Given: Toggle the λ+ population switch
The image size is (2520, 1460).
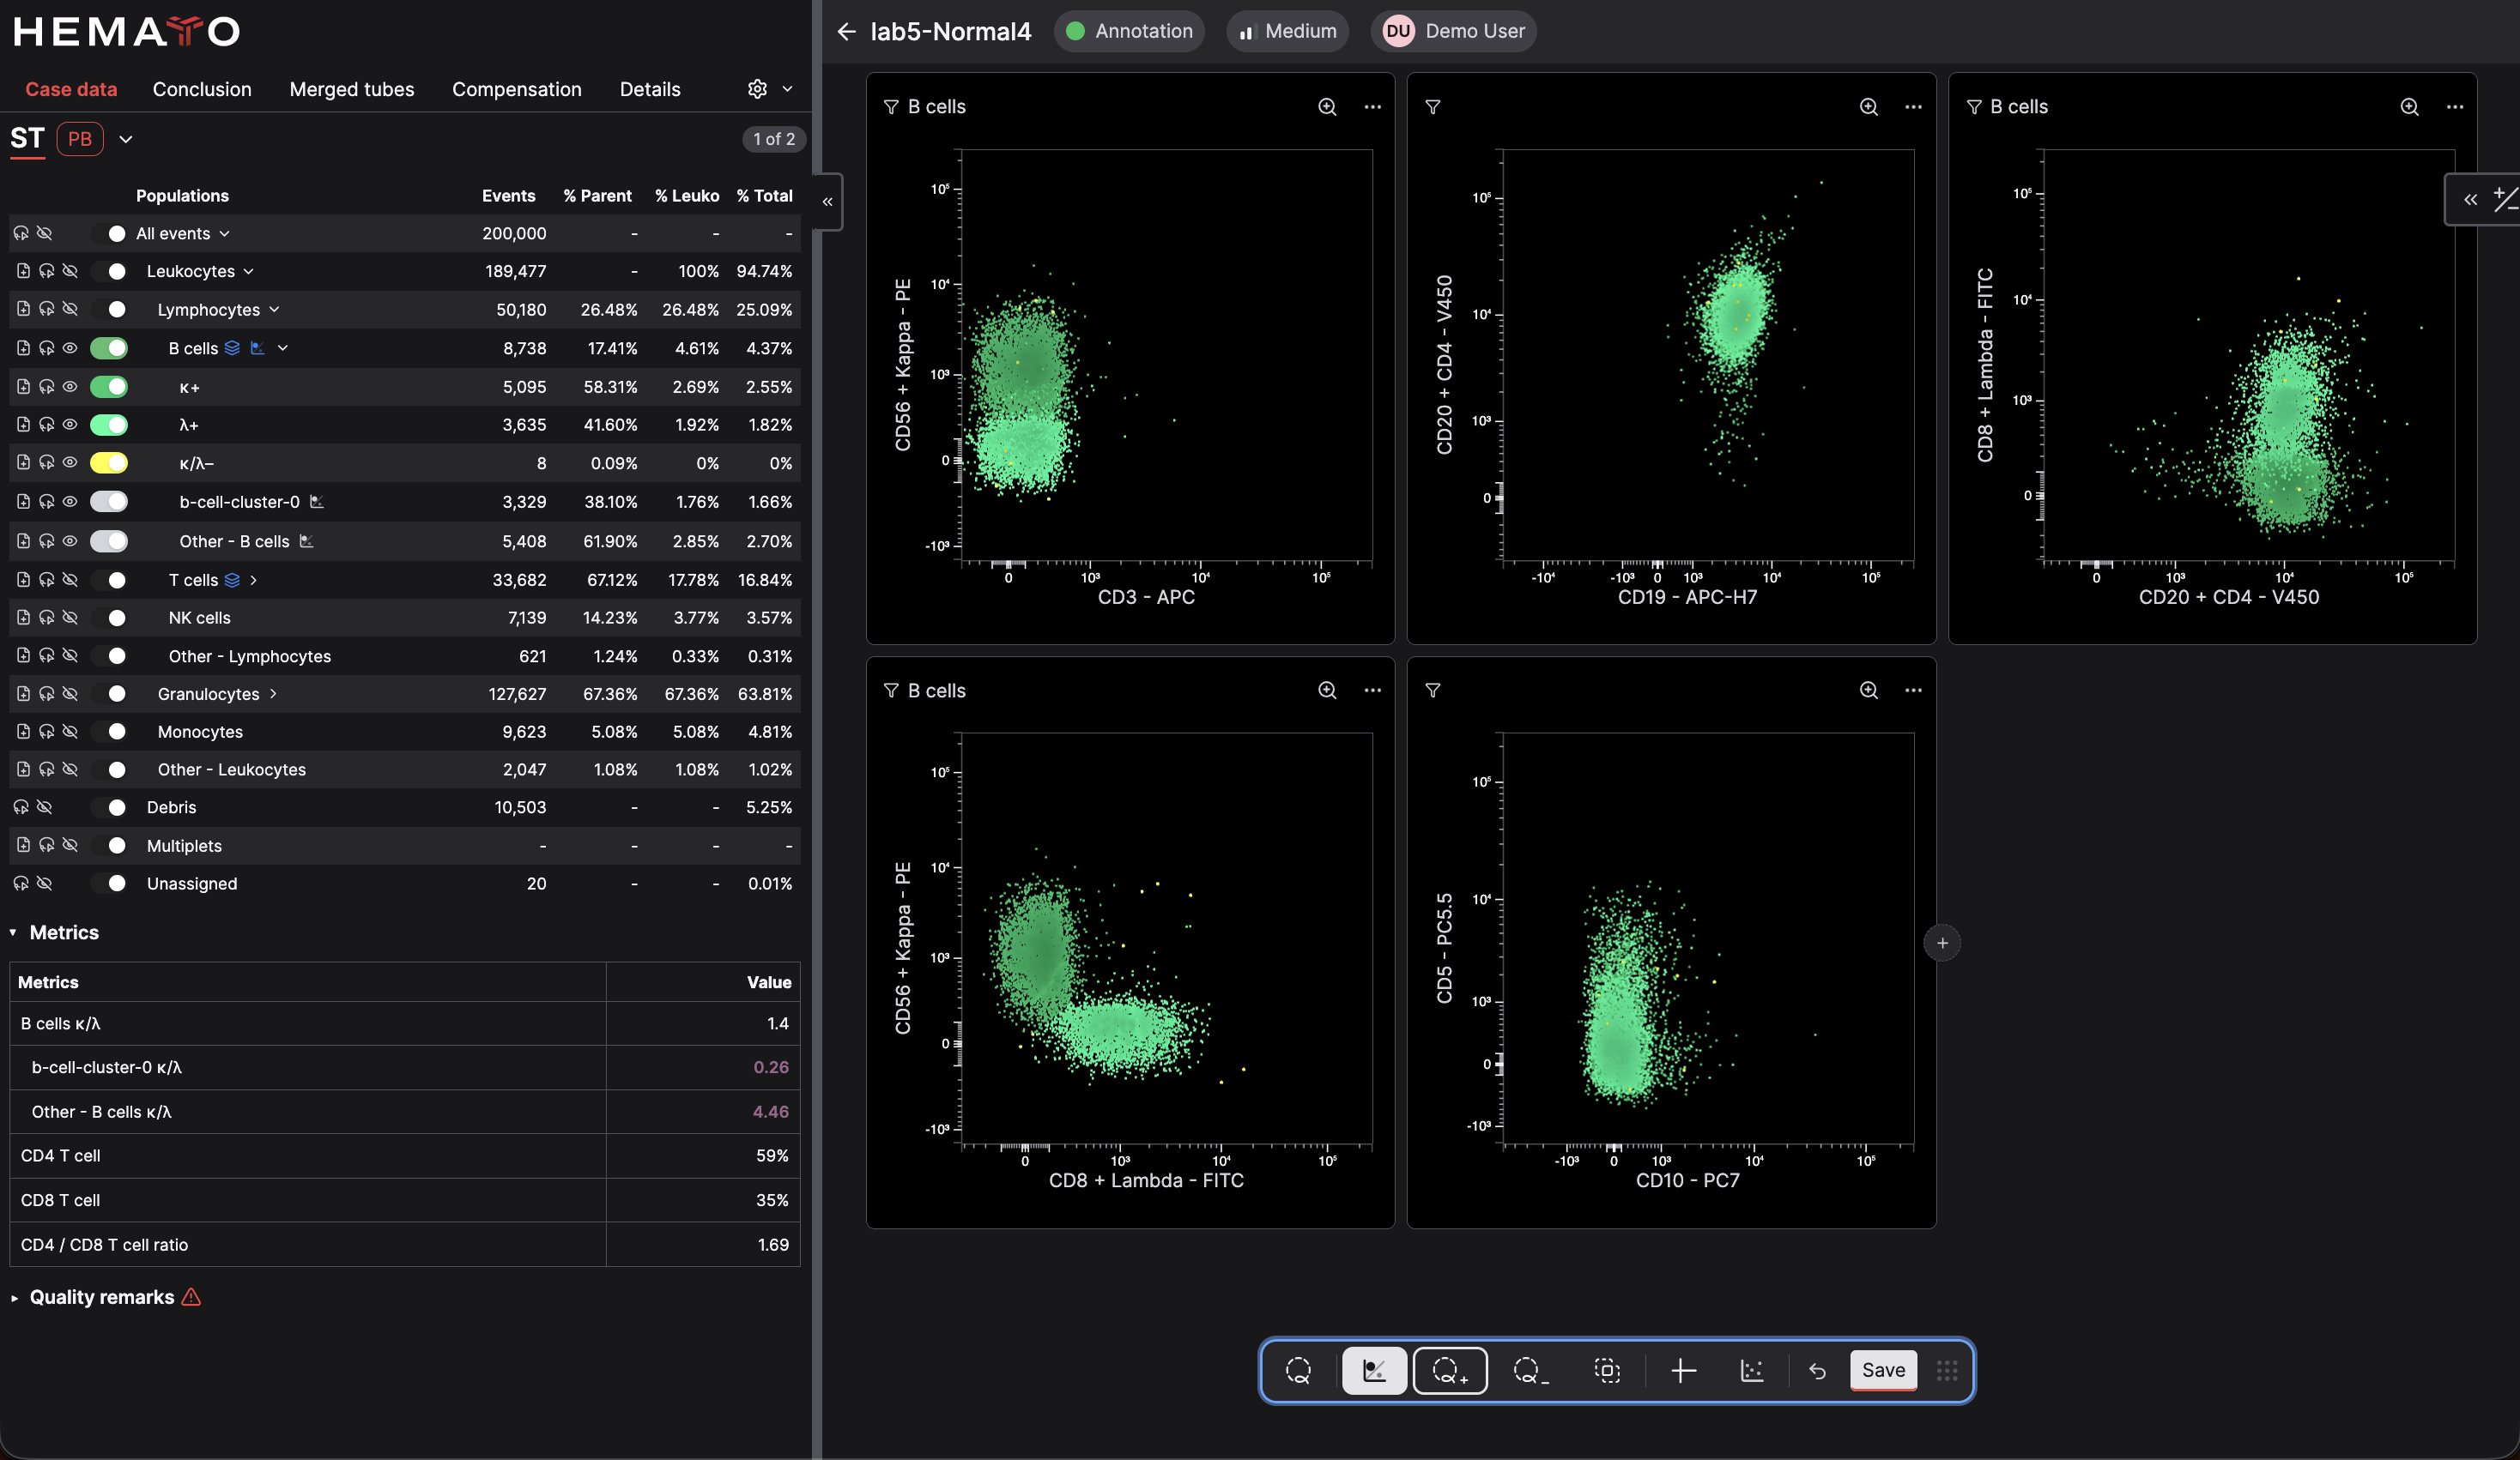Looking at the screenshot, I should (109, 425).
